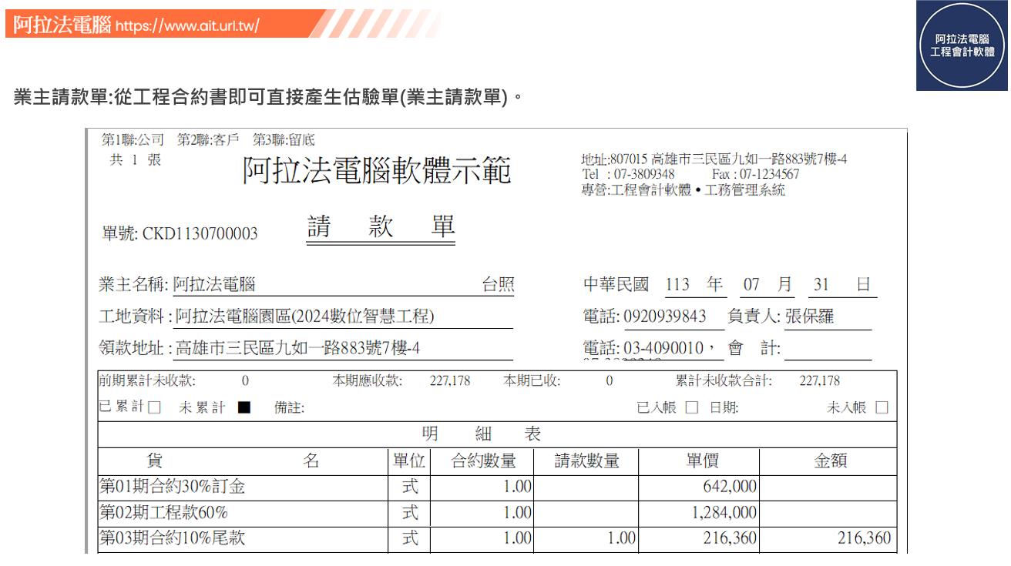Click the 累計未收款合計 label
The image size is (1011, 566).
[724, 380]
